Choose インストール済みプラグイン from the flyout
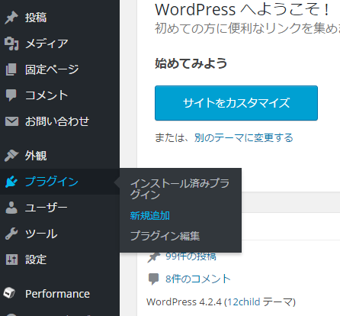 click(x=180, y=189)
